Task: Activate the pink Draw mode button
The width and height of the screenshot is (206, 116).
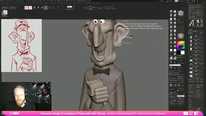Action: tap(30, 8)
